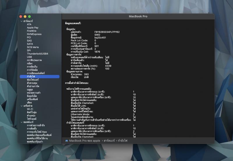Collapse the เครือข่าย (Network) section
The width and height of the screenshot is (233, 161).
tap(21, 106)
